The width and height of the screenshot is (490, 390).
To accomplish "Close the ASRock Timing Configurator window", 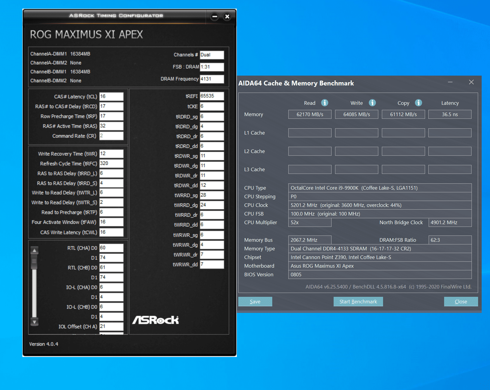I will tap(227, 17).
